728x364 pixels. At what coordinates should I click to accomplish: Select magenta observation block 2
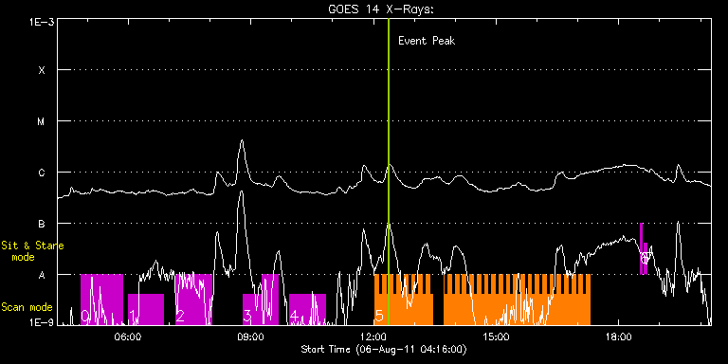click(x=193, y=300)
